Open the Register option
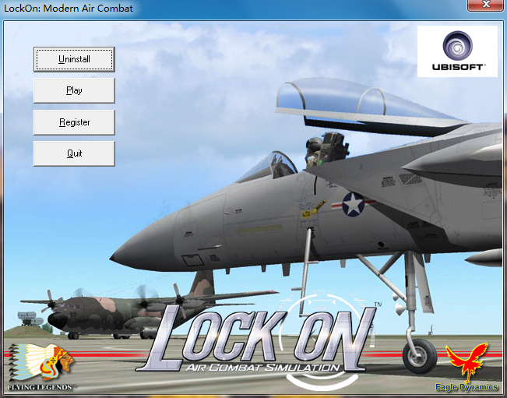This screenshot has height=398, width=507. coord(74,122)
